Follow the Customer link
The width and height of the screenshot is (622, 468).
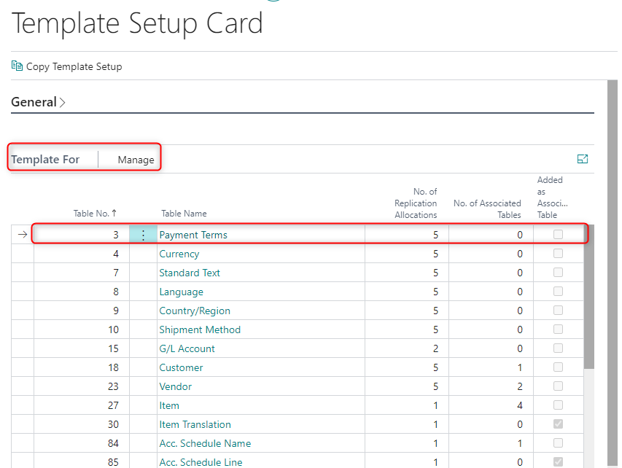[180, 367]
